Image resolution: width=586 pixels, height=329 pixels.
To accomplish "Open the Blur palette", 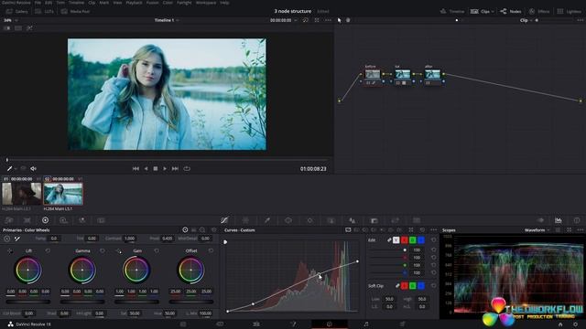I will [353, 220].
